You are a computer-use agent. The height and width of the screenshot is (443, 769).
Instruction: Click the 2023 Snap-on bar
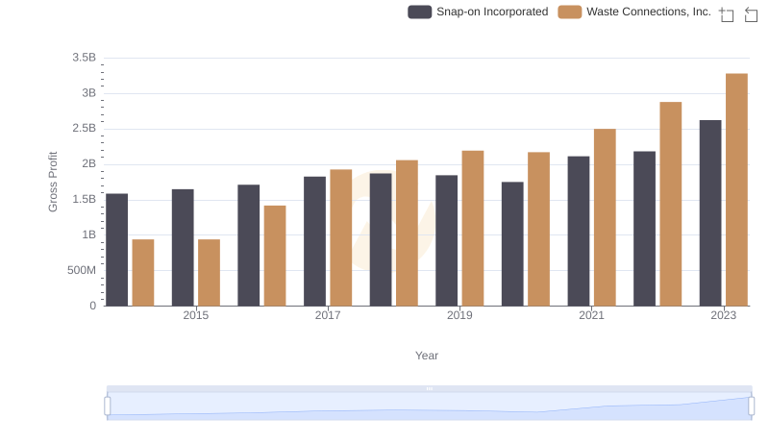[x=710, y=213]
